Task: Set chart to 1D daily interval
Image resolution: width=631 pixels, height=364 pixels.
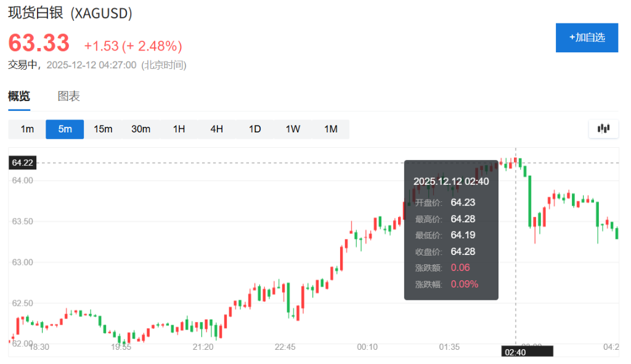Action: pyautogui.click(x=254, y=129)
